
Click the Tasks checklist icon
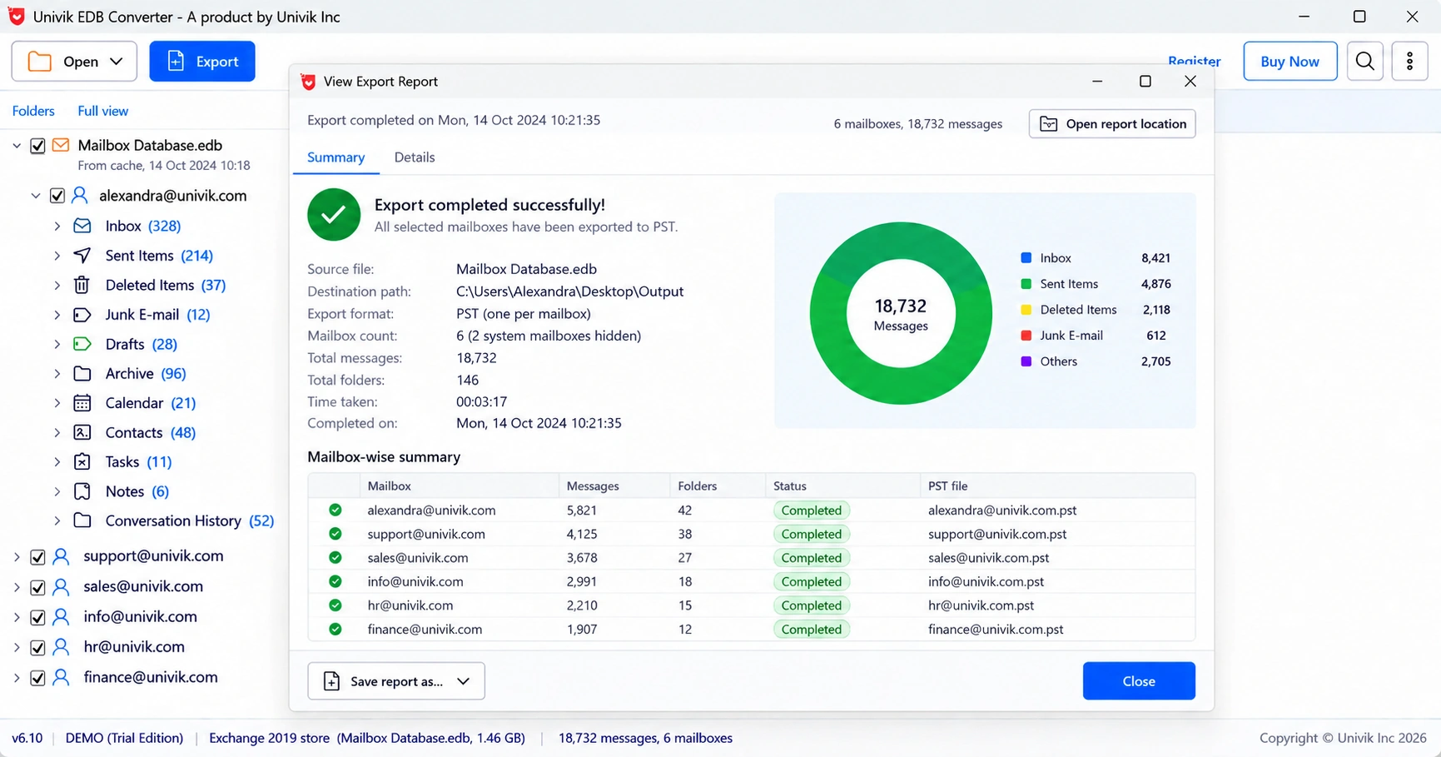tap(82, 461)
